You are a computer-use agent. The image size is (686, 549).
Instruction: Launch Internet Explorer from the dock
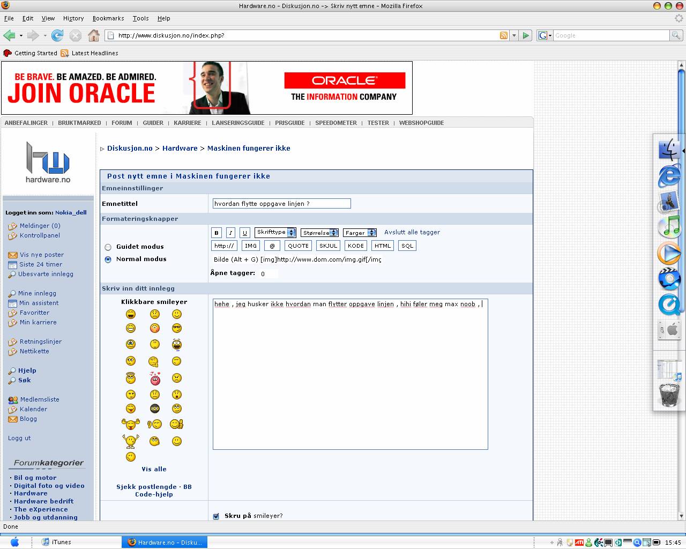(669, 176)
